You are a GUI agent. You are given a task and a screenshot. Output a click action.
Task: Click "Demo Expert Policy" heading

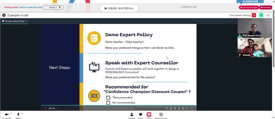129,35
